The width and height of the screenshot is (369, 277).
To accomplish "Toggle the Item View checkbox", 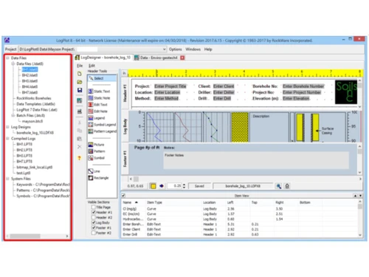I will [123, 196].
